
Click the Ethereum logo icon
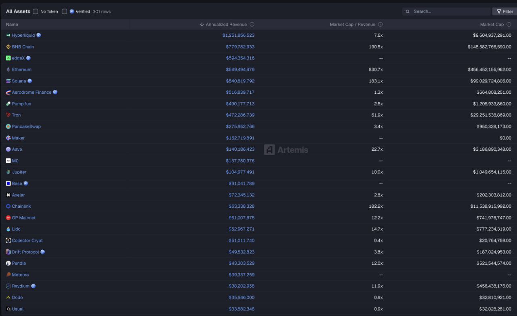[8, 70]
